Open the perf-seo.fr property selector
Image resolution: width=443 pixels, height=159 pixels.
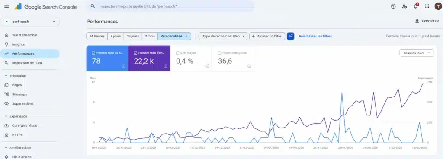tap(30, 22)
